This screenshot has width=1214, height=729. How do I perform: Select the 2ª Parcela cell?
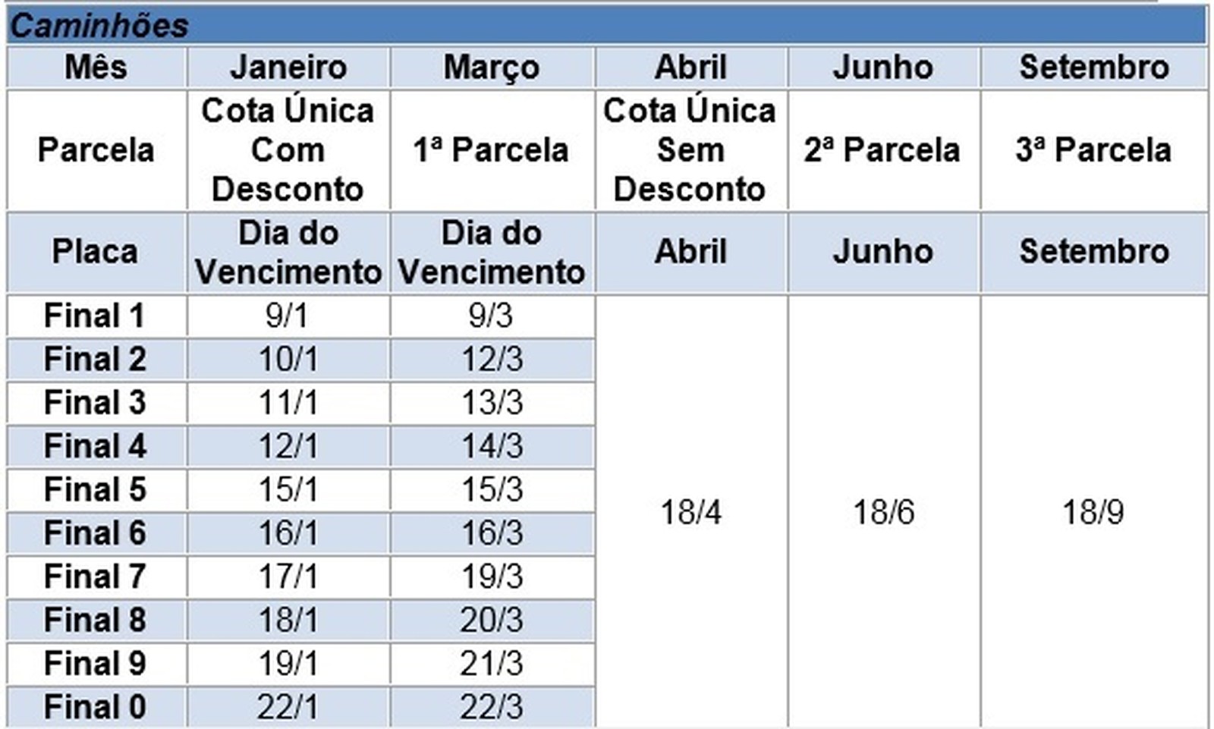click(882, 149)
